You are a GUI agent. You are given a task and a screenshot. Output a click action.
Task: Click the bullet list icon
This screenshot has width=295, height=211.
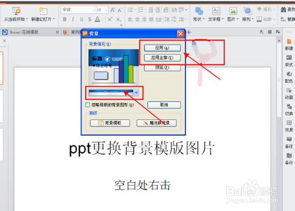click(130, 10)
